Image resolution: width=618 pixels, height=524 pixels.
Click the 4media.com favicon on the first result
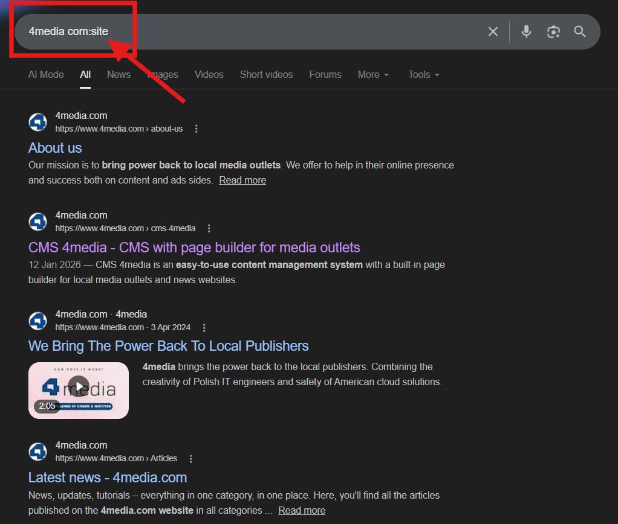37,122
